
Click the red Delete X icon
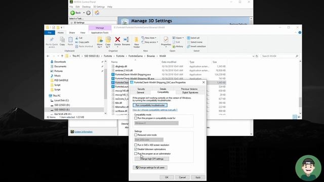[117, 39]
